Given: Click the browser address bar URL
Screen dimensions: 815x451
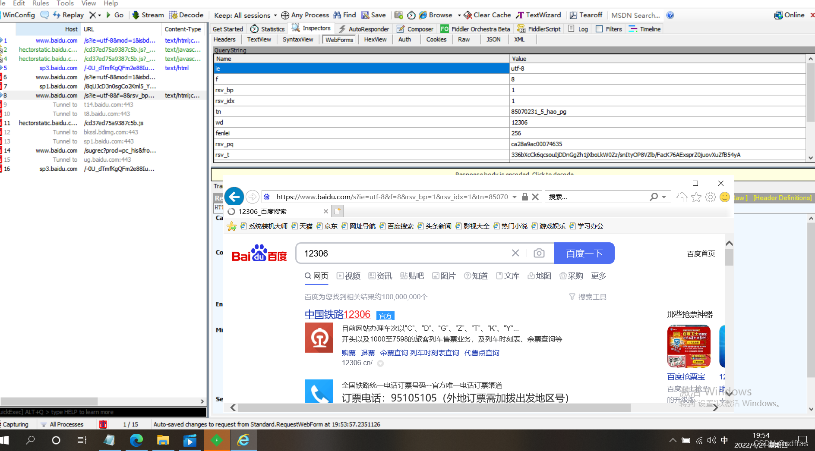Looking at the screenshot, I should coord(392,197).
